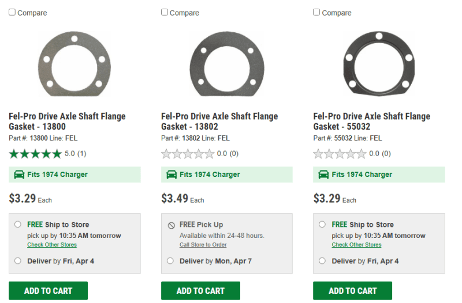This screenshot has height=303, width=462.
Task: Click Part # 13802 Line FEL text
Action: pos(195,138)
